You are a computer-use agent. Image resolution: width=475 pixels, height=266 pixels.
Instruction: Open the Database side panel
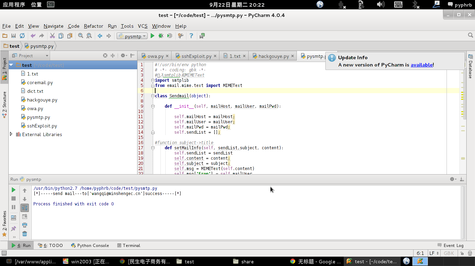(470, 66)
